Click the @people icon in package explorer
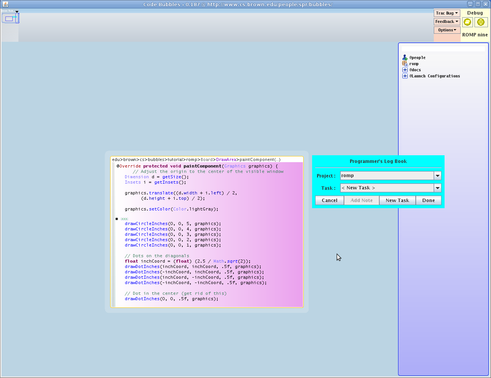The height and width of the screenshot is (378, 491). click(x=405, y=58)
